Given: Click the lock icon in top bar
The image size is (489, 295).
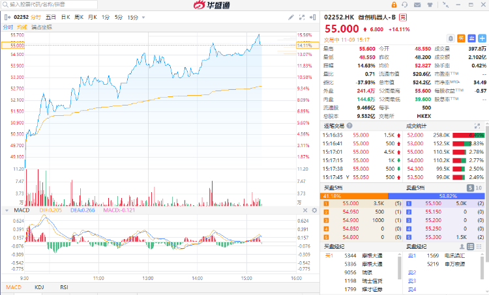Looking at the screenshot, I should coord(394,5).
